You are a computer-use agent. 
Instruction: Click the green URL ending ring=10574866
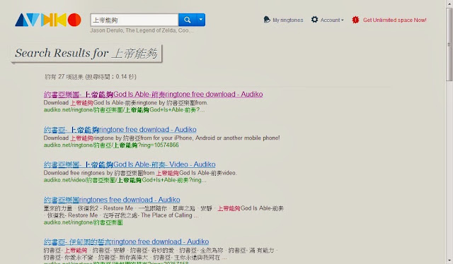[x=111, y=145]
